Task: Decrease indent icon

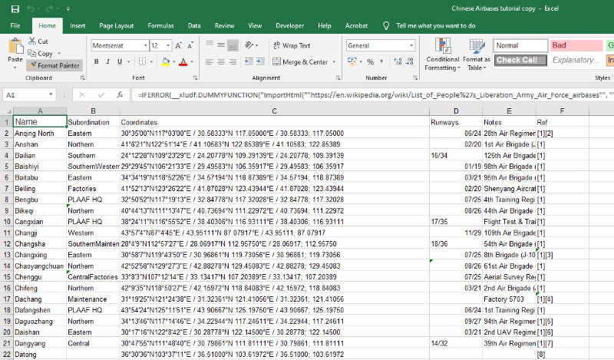Action: click(x=249, y=61)
